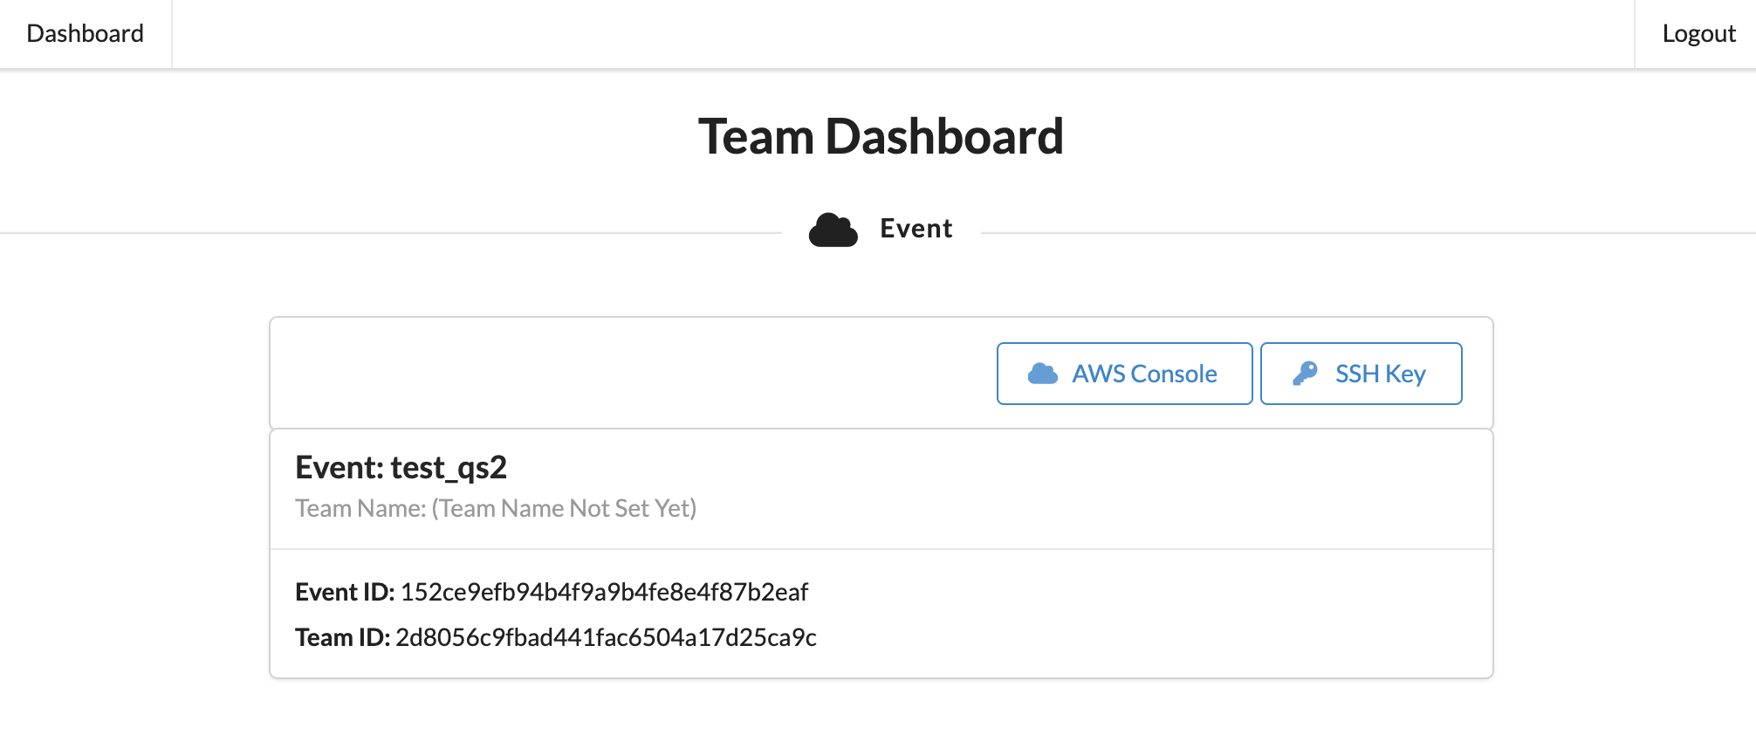
Task: Select Logout in the top bar
Action: click(x=1698, y=33)
